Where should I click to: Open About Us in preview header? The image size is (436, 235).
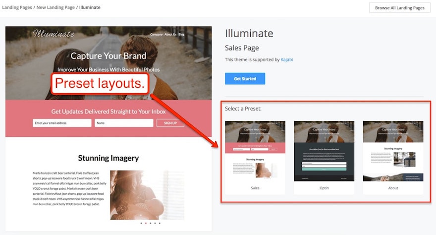(170, 35)
